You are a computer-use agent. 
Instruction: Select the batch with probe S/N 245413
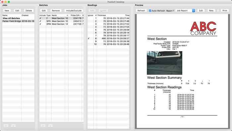[61, 21]
